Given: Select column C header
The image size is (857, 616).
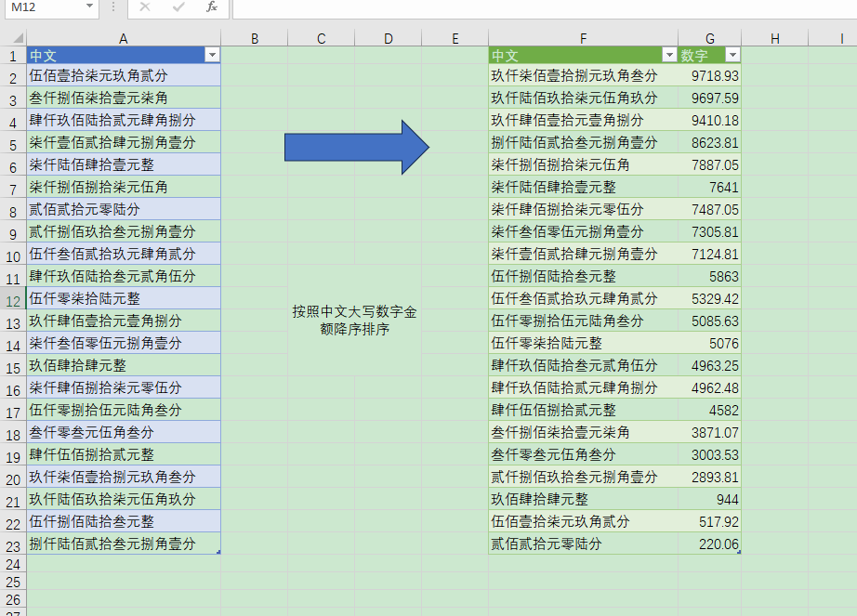Looking at the screenshot, I should click(x=322, y=38).
